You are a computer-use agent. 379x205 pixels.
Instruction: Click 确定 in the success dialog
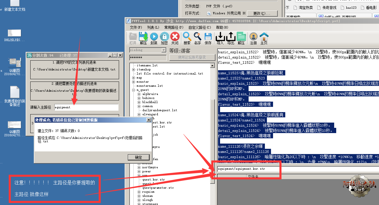click(x=139, y=157)
